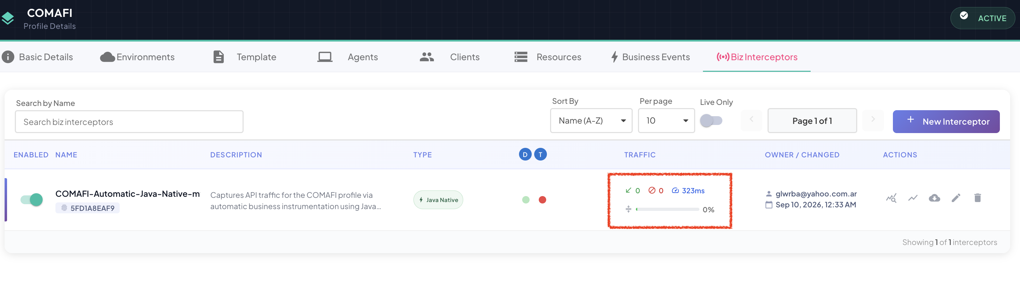Viewport: 1020px width, 295px height.
Task: Delete the interceptor with trash icon
Action: coord(978,198)
